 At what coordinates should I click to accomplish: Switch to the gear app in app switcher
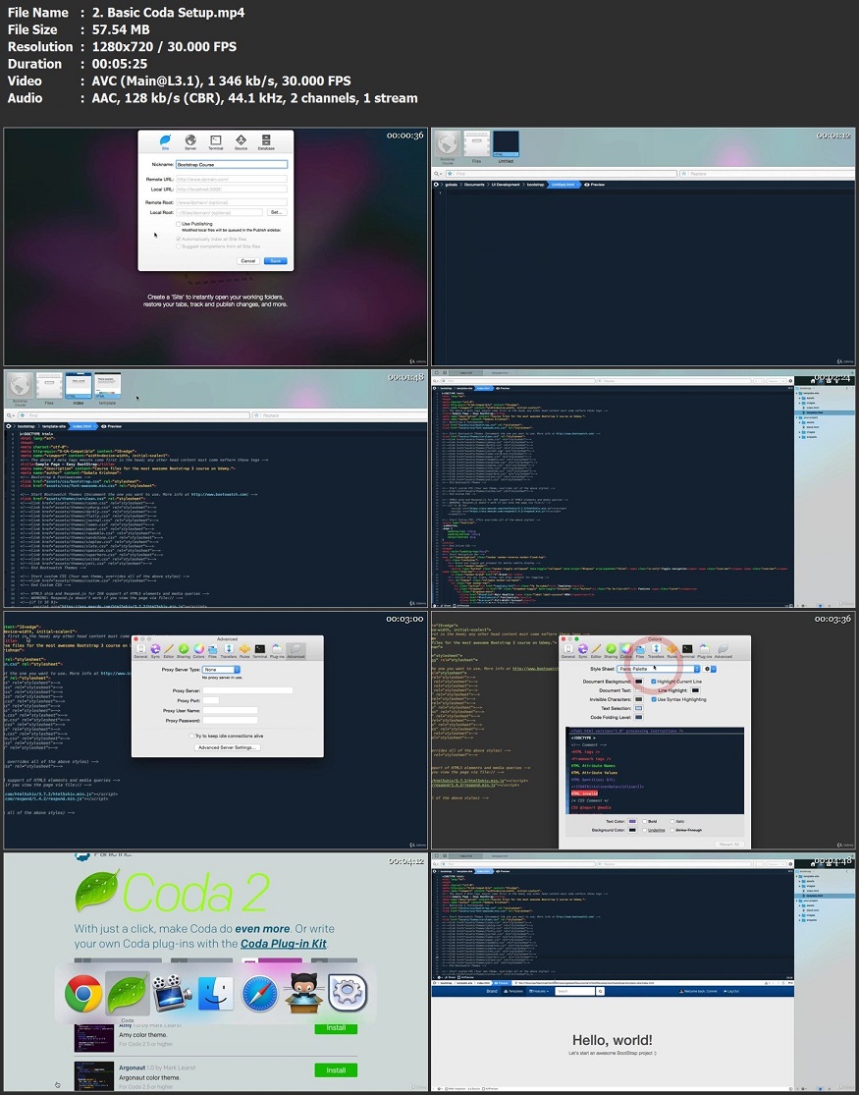348,994
